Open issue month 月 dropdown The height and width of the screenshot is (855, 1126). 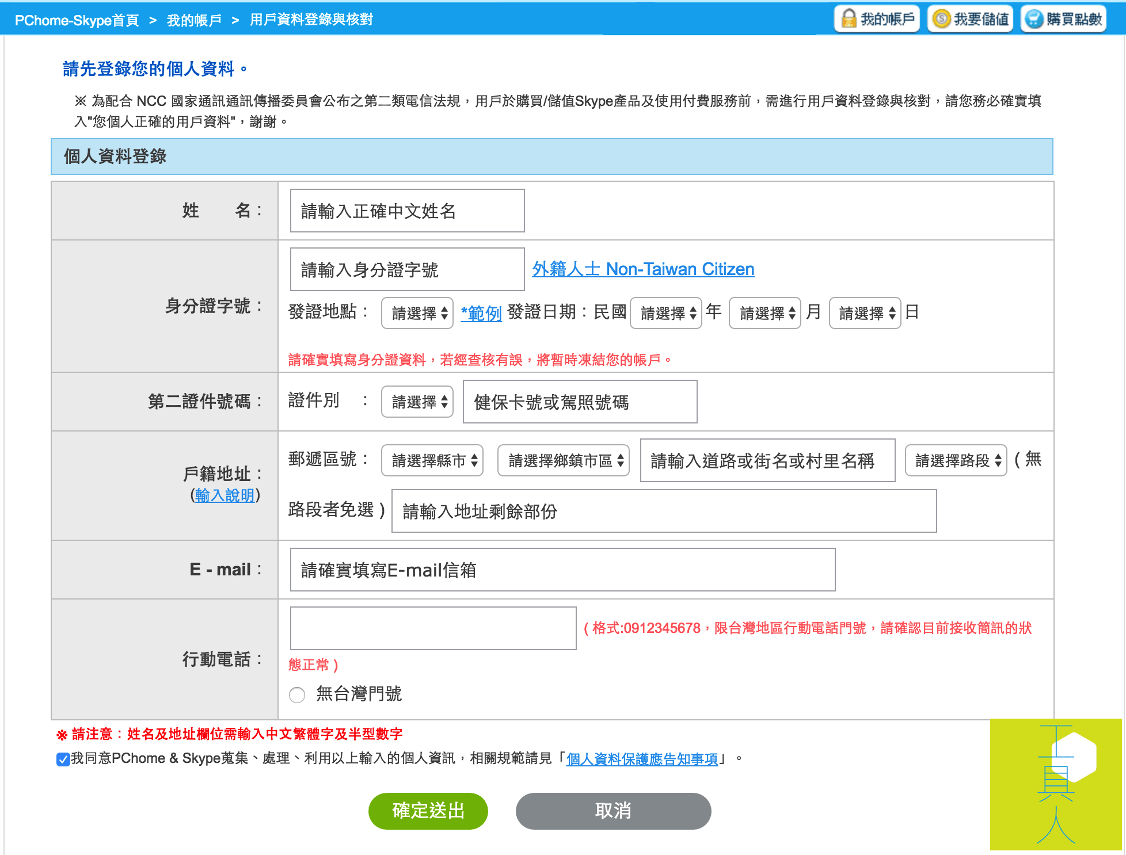(765, 313)
